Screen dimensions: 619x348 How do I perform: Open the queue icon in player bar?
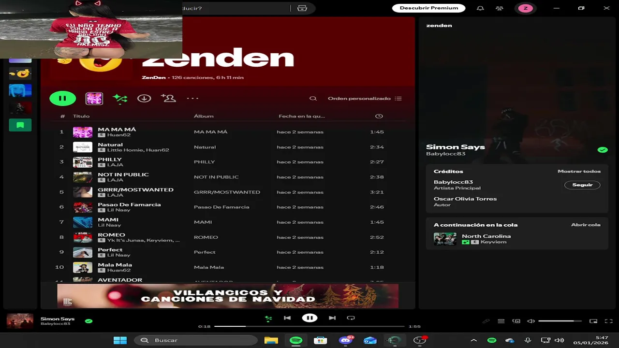pos(501,321)
